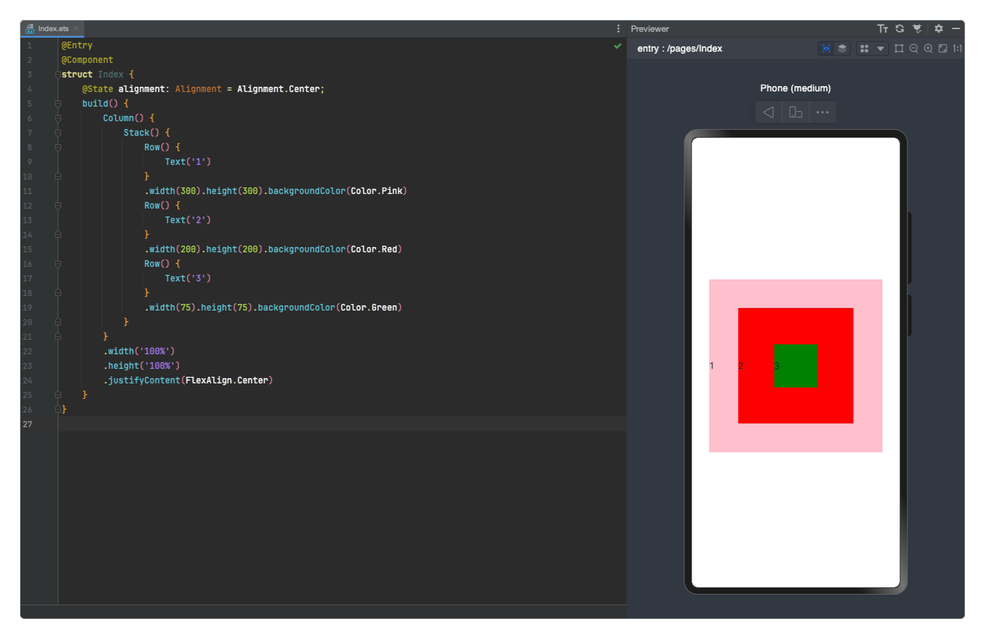The image size is (985, 639).
Task: Open editor tab options three-dots menu
Action: point(618,28)
